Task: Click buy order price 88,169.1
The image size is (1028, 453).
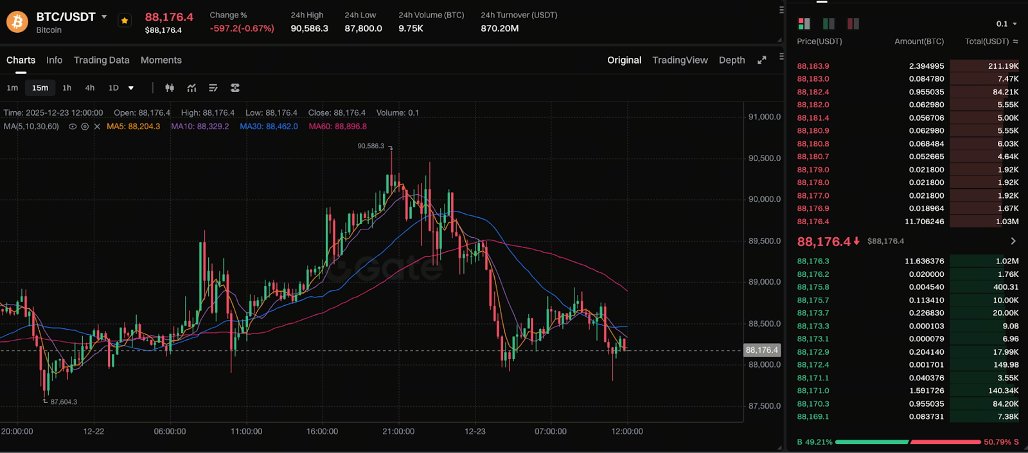Action: click(813, 416)
